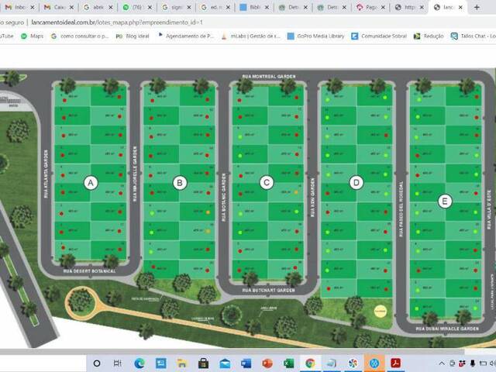Switch to the Gmail Caixa tab

point(58,7)
